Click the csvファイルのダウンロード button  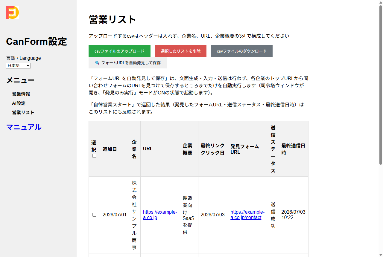click(x=242, y=51)
